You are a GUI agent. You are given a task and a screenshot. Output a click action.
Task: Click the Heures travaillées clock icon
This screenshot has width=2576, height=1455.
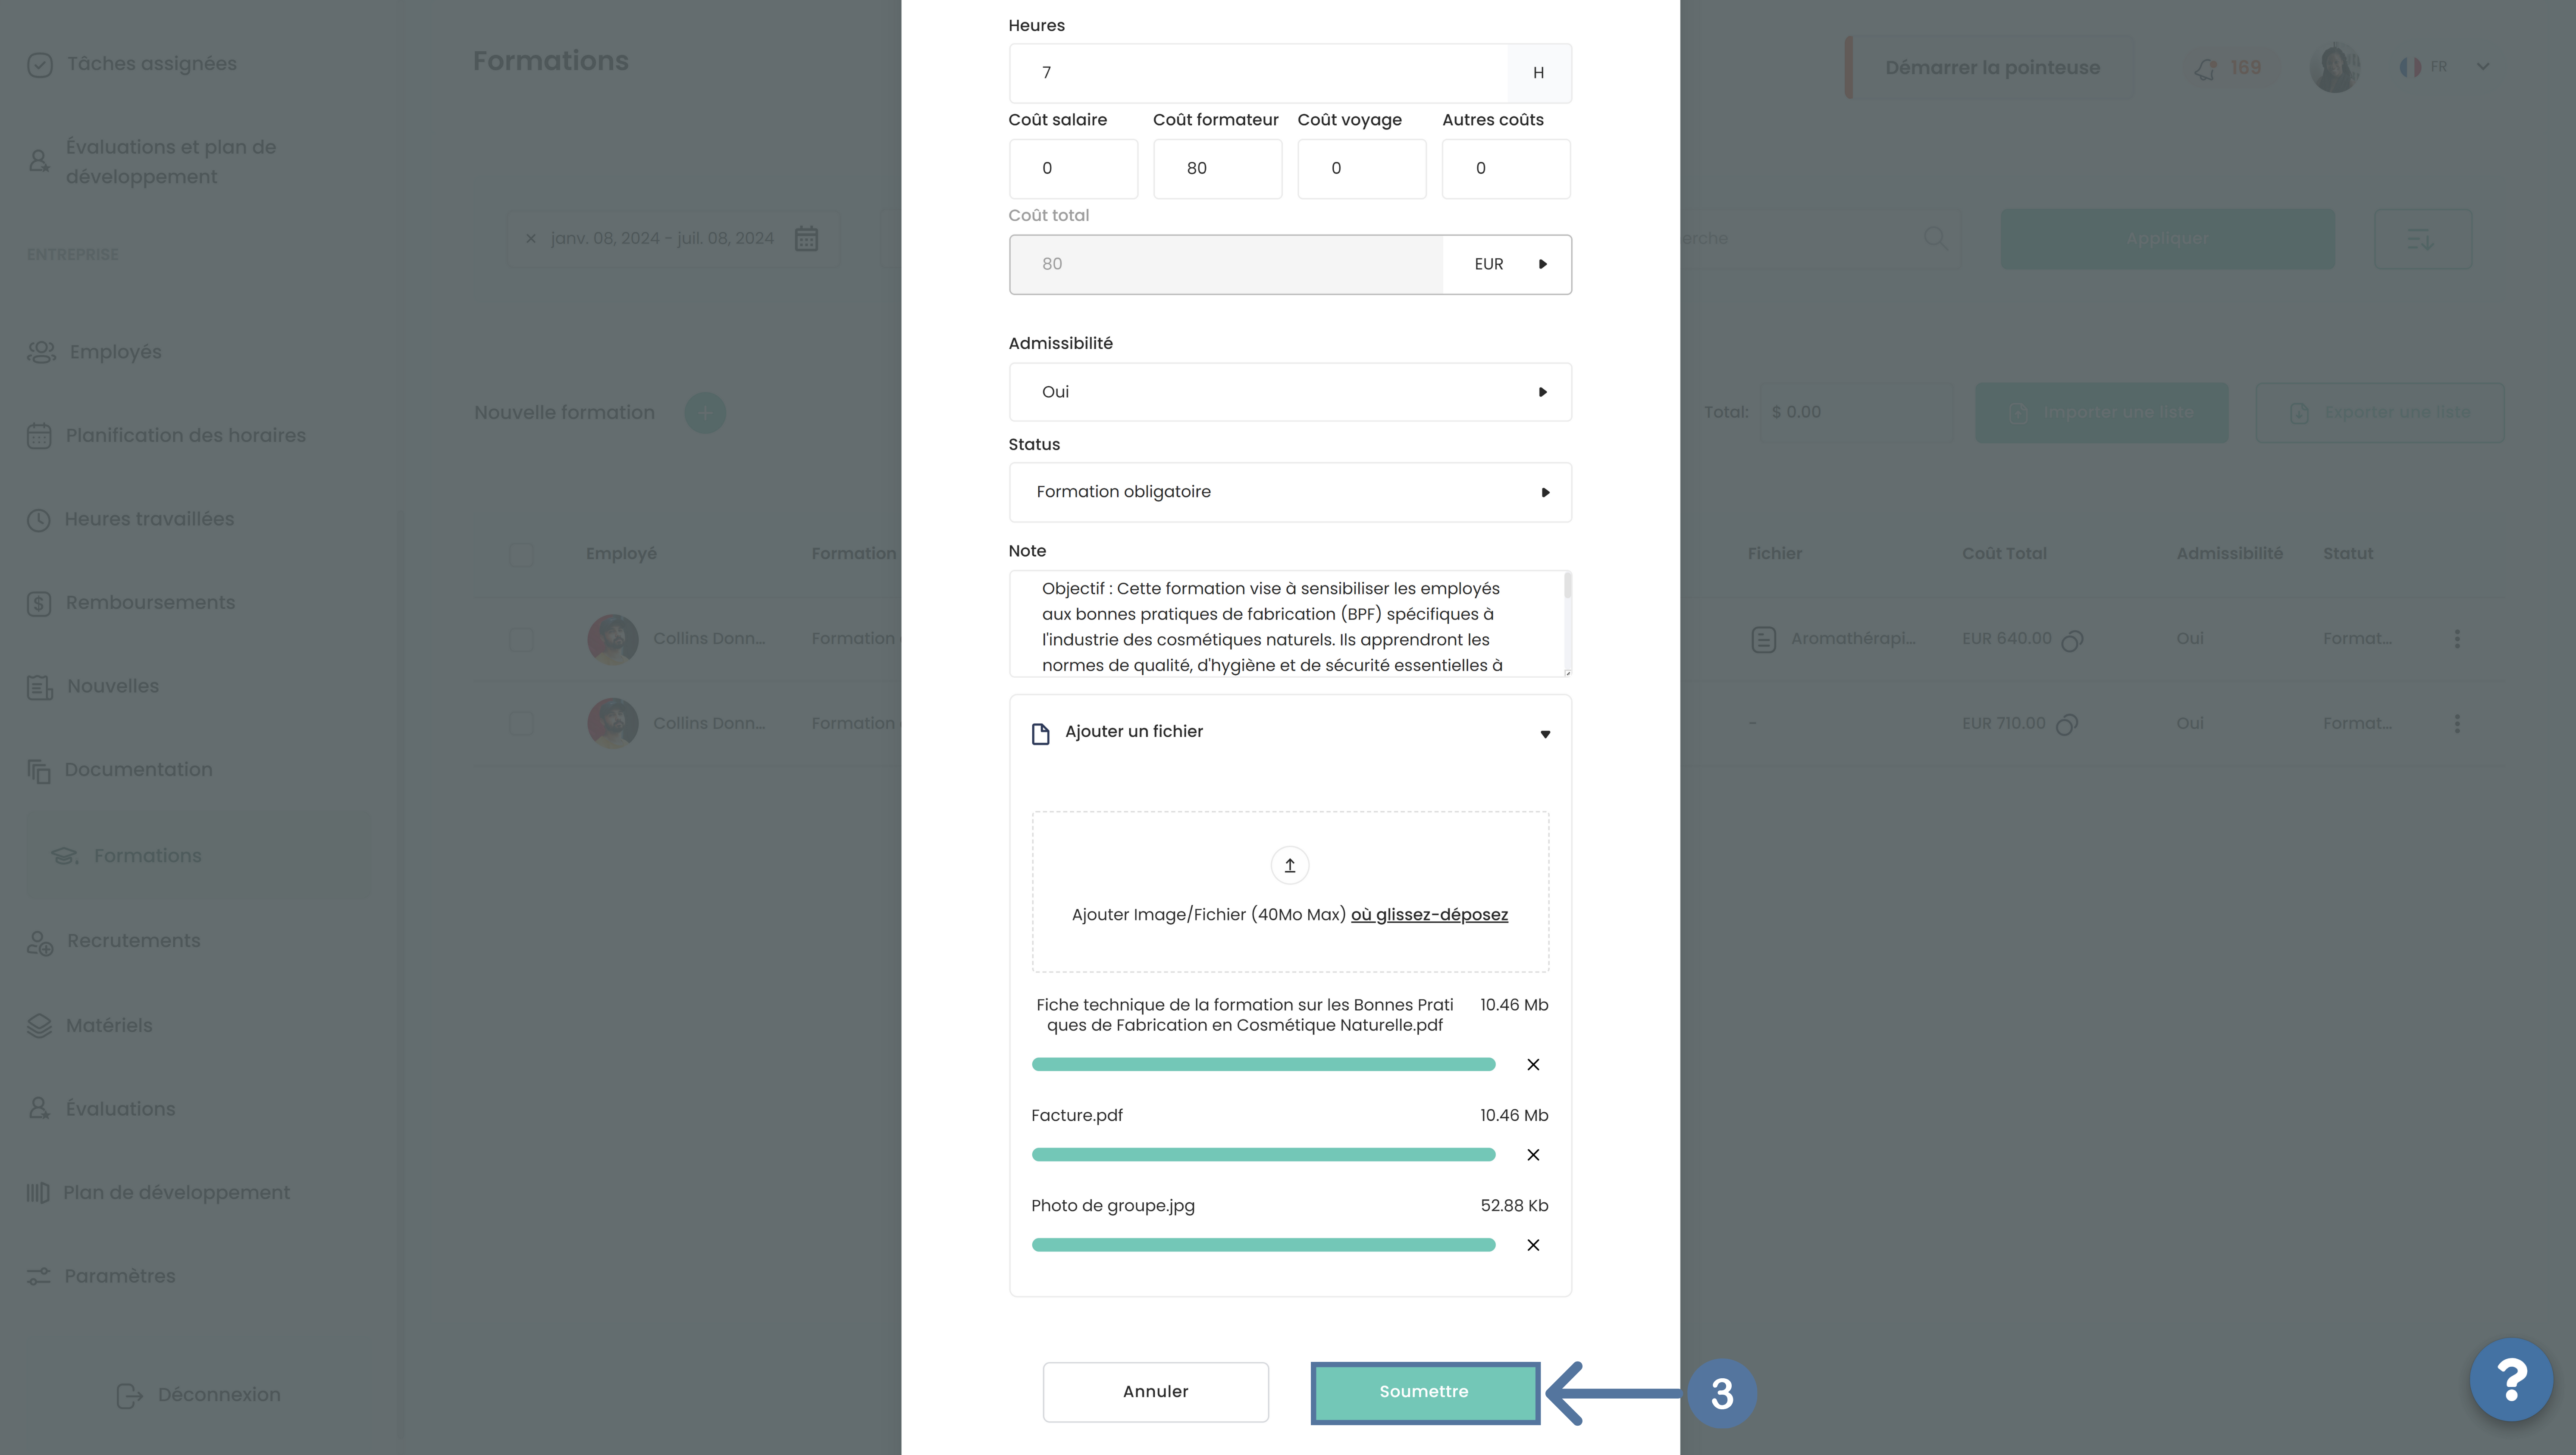tap(38, 520)
